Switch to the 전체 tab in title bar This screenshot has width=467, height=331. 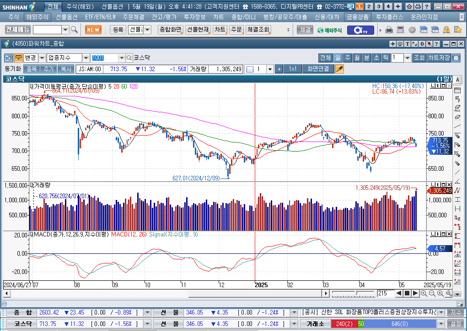point(53,6)
